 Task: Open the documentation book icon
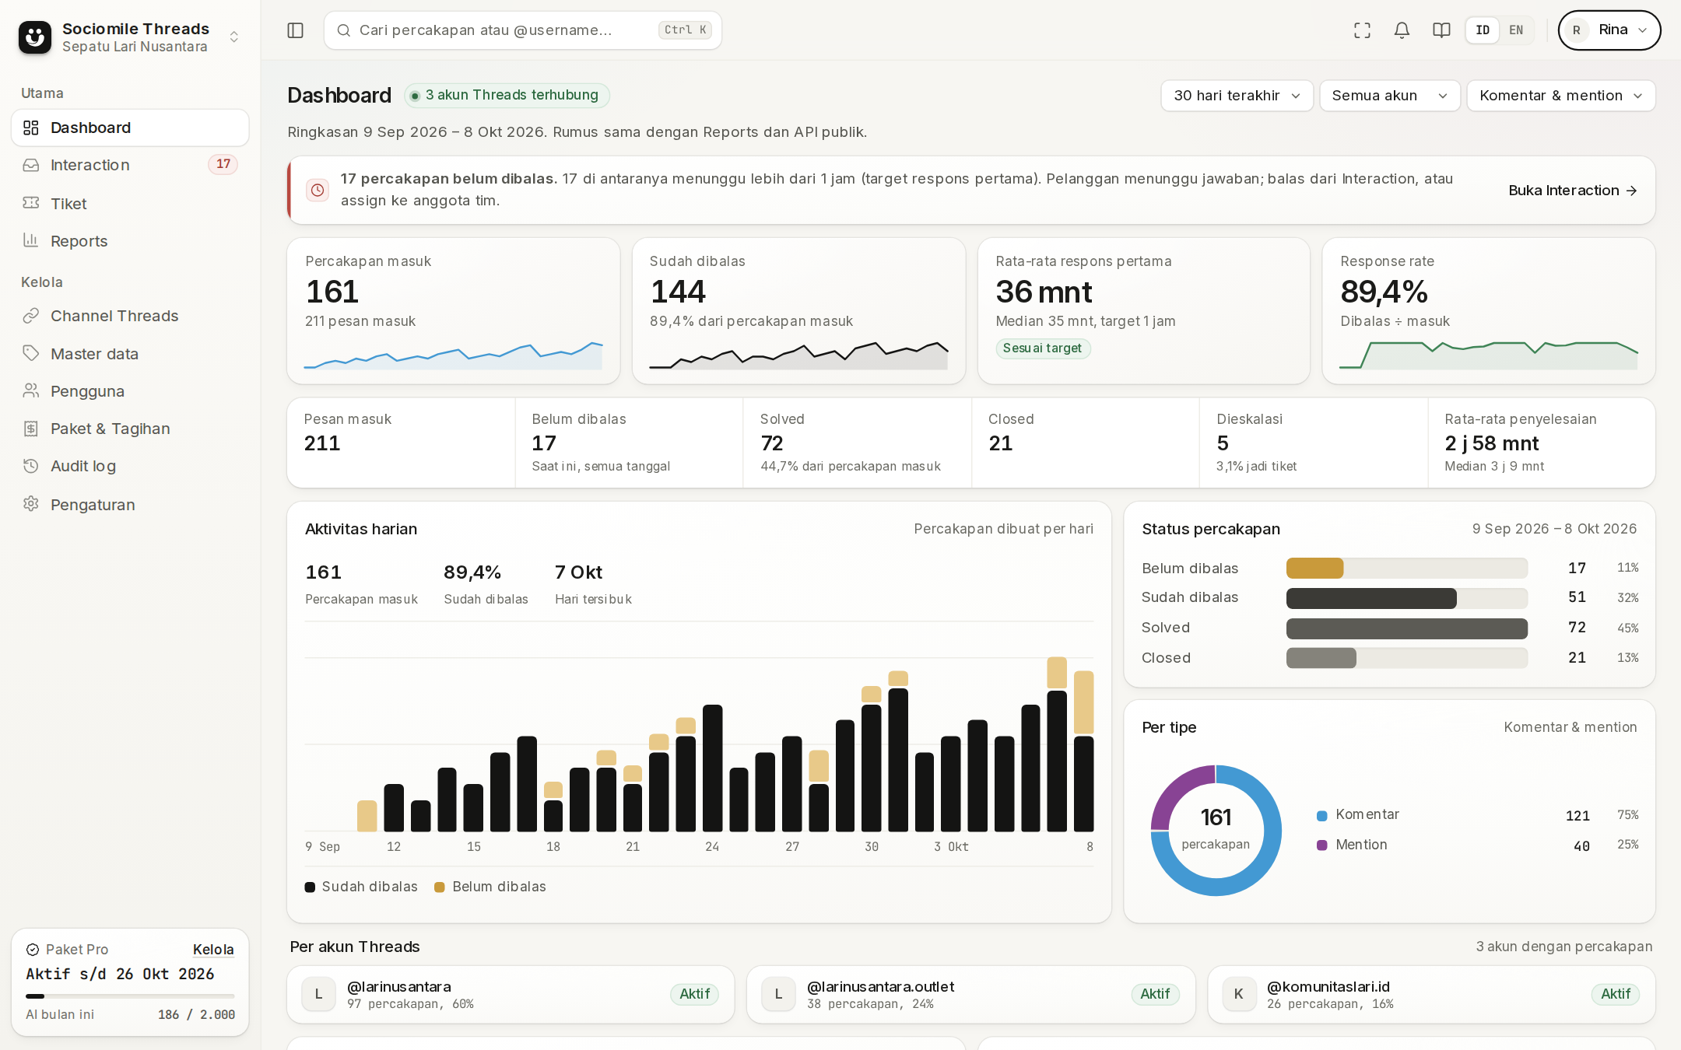(1441, 30)
